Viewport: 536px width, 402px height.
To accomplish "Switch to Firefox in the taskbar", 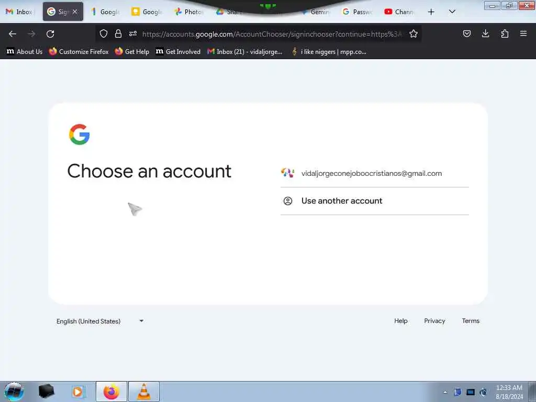I will 111,392.
